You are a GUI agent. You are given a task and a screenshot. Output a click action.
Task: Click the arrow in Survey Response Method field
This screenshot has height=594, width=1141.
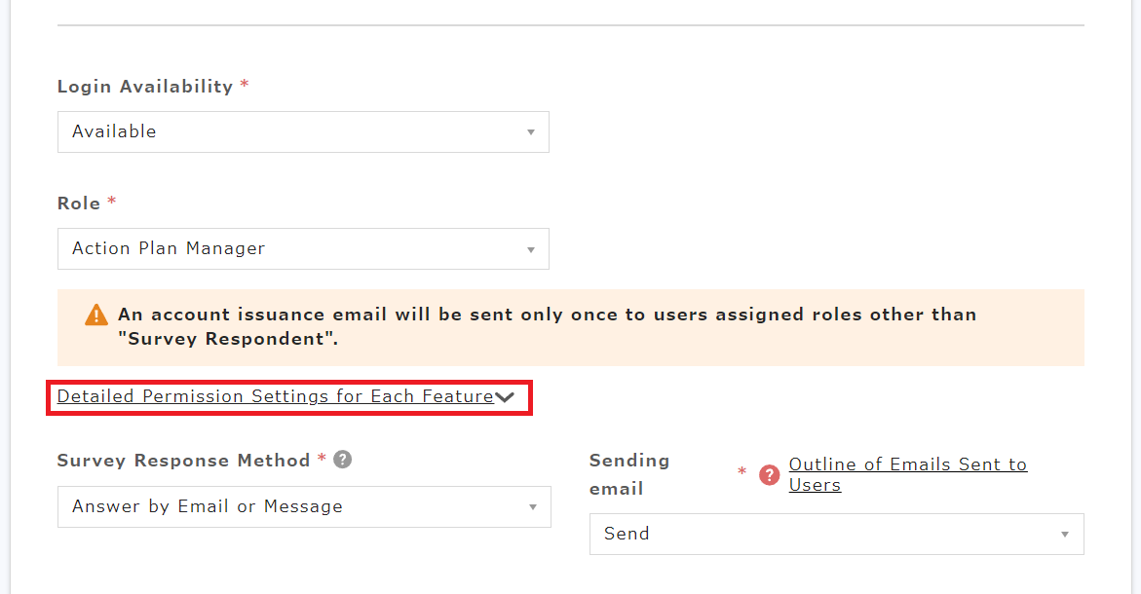[x=533, y=507]
